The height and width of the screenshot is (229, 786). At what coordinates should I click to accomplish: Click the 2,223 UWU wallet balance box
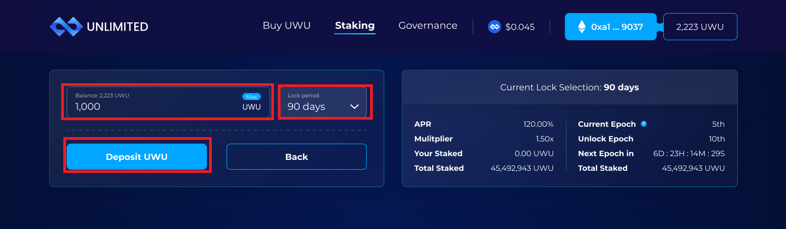point(700,27)
